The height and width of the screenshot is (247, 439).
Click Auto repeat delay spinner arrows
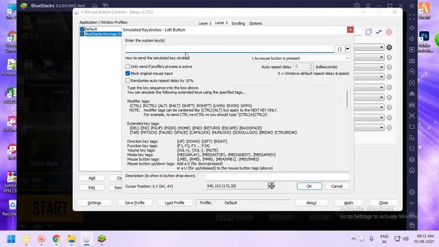(311, 67)
